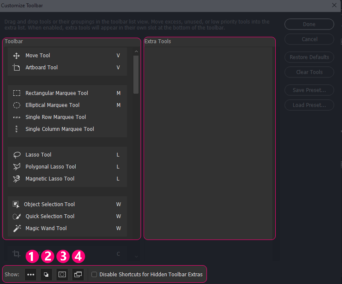342x284 pixels.
Task: Click the Magic Wand Tool icon
Action: point(17,228)
